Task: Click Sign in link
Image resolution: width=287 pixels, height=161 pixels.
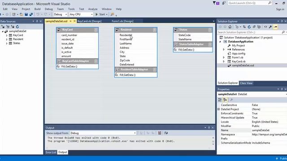Action: 280,9
